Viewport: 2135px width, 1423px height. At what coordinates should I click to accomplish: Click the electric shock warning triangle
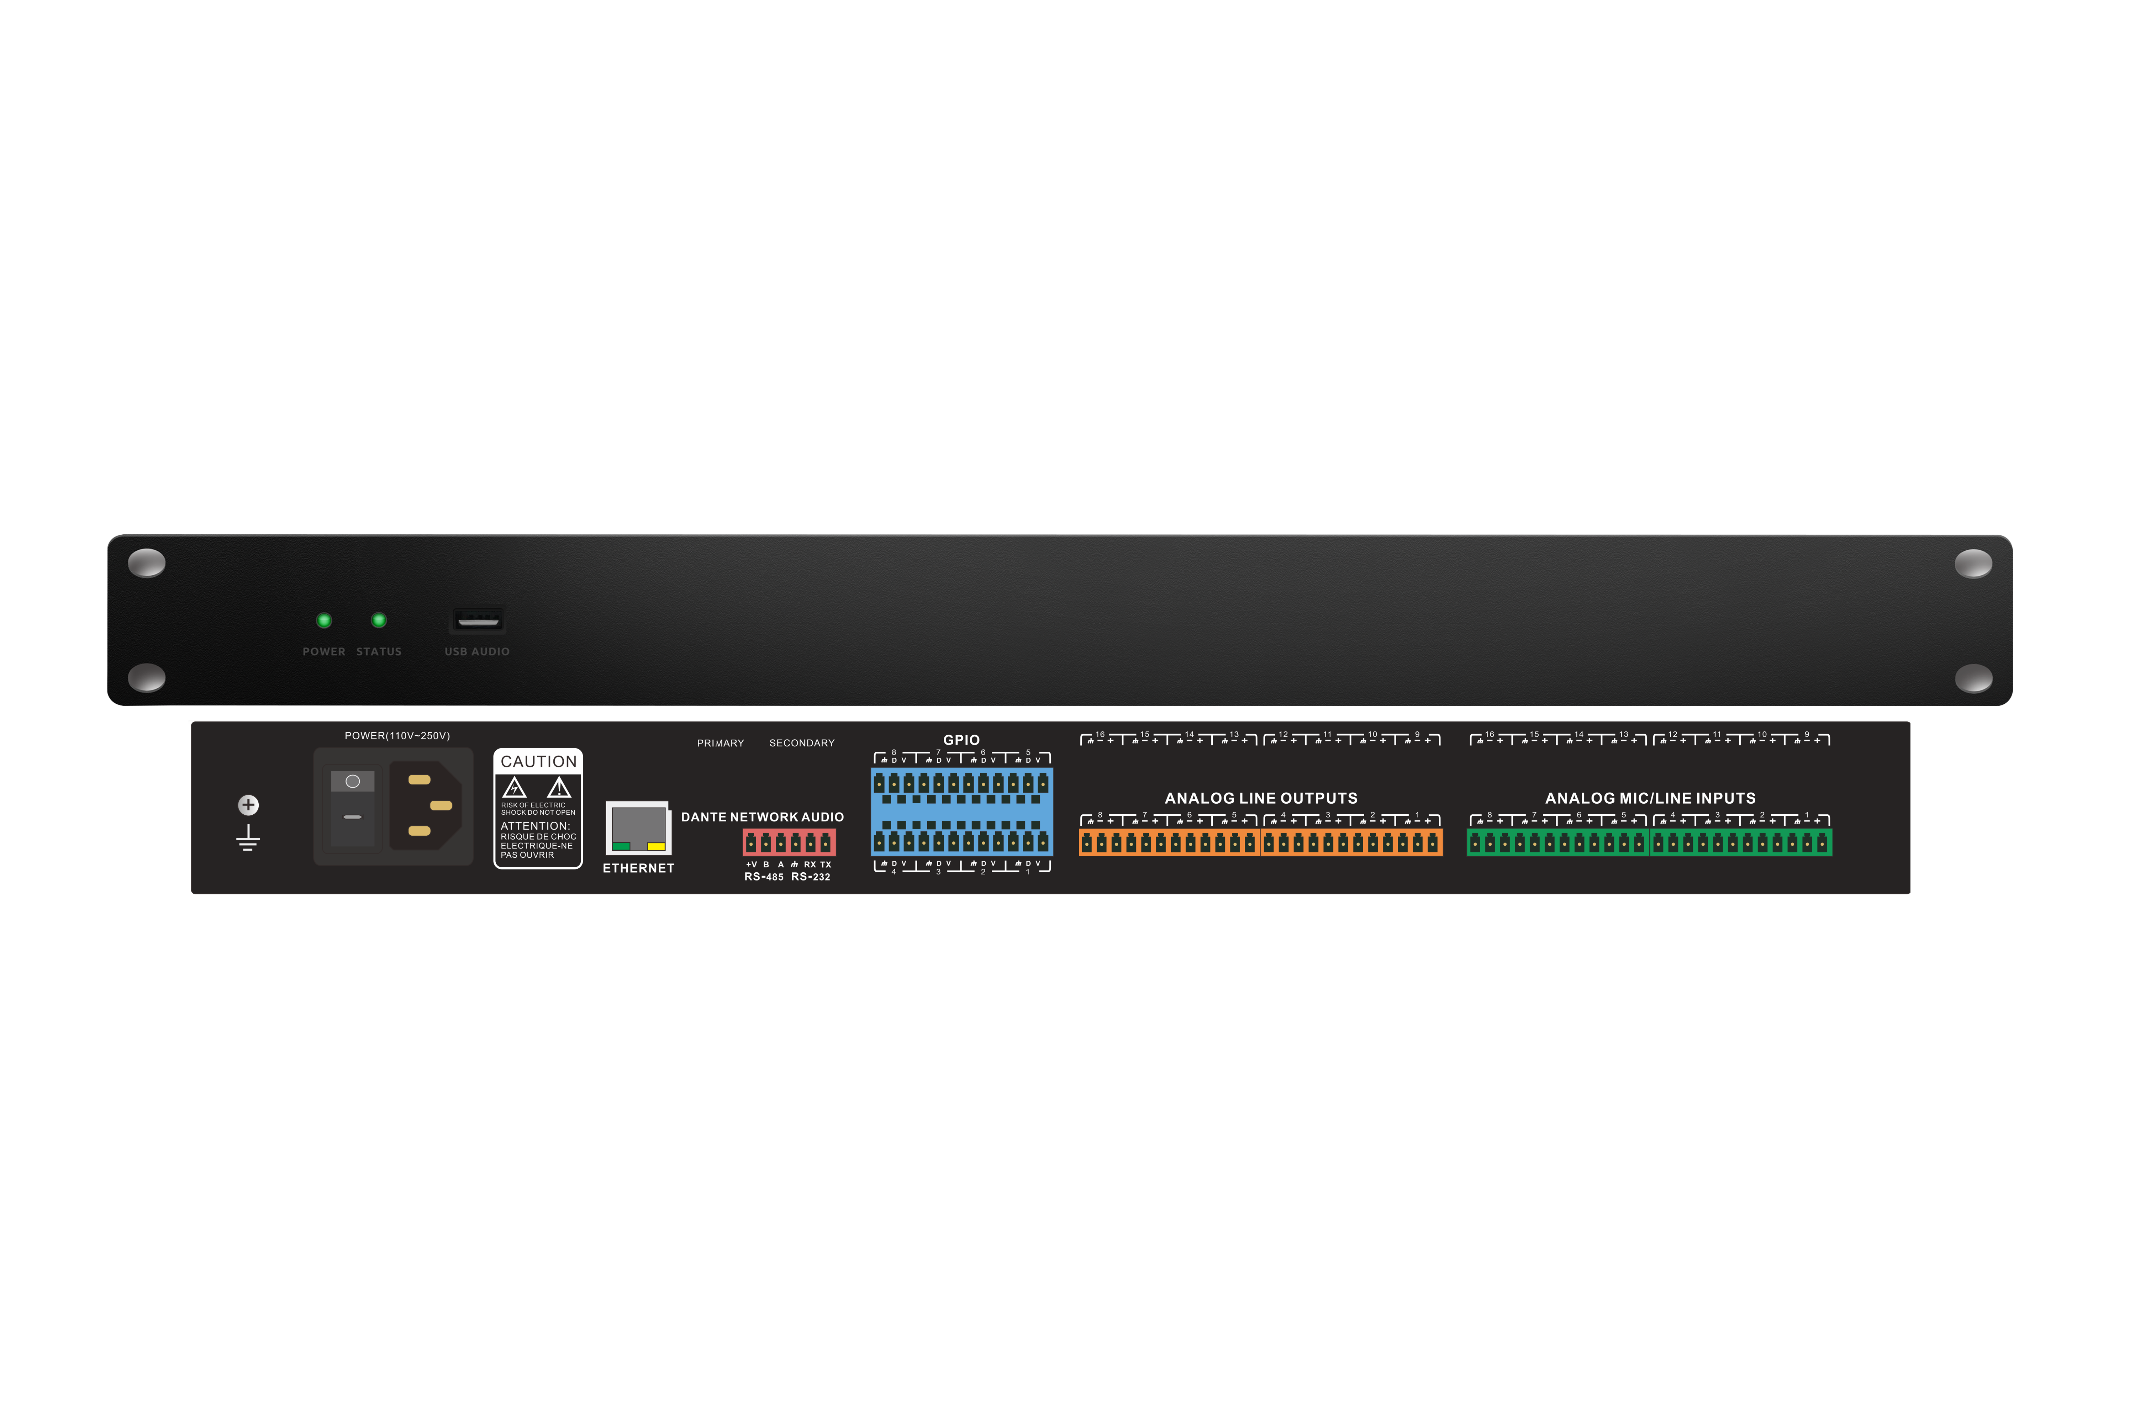(x=515, y=787)
